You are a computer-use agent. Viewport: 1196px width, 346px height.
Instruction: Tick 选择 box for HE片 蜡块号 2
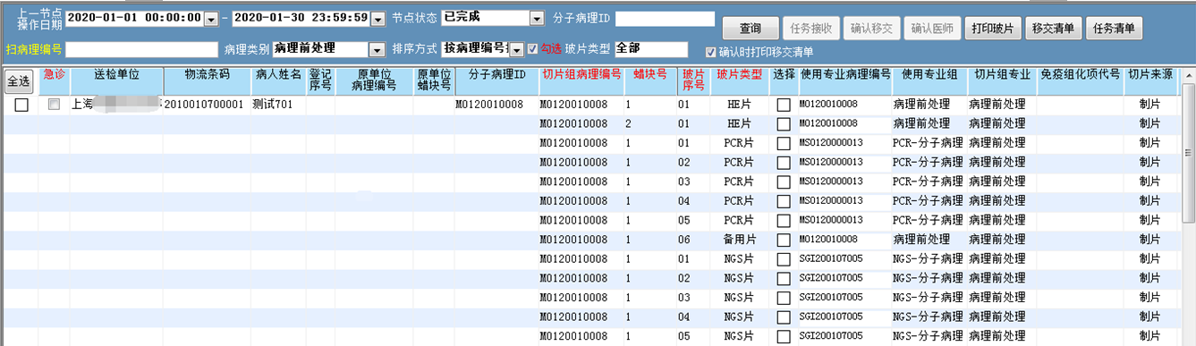click(x=784, y=124)
